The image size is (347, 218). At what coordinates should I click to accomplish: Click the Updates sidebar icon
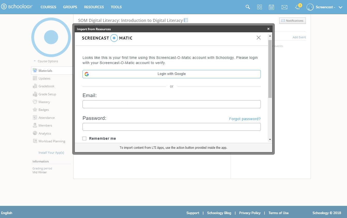pos(35,78)
